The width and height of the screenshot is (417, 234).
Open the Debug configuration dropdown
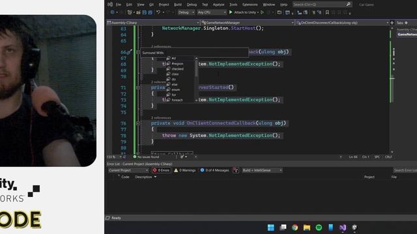click(x=186, y=12)
